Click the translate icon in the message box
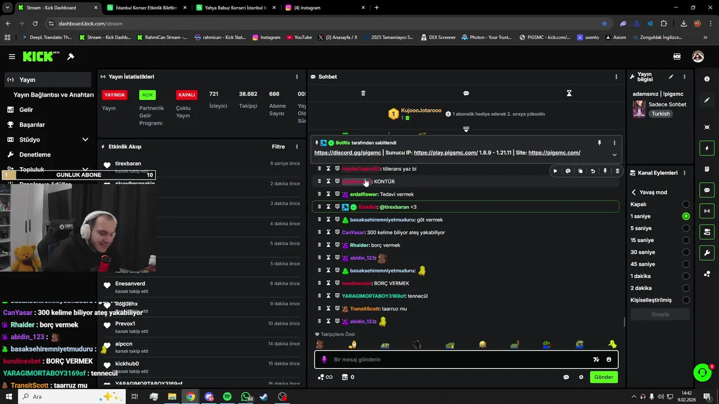Screen dimensions: 719x404 (x=596, y=360)
